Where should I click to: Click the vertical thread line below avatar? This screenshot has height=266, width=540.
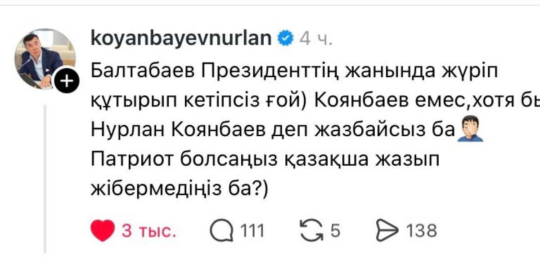(x=45, y=180)
